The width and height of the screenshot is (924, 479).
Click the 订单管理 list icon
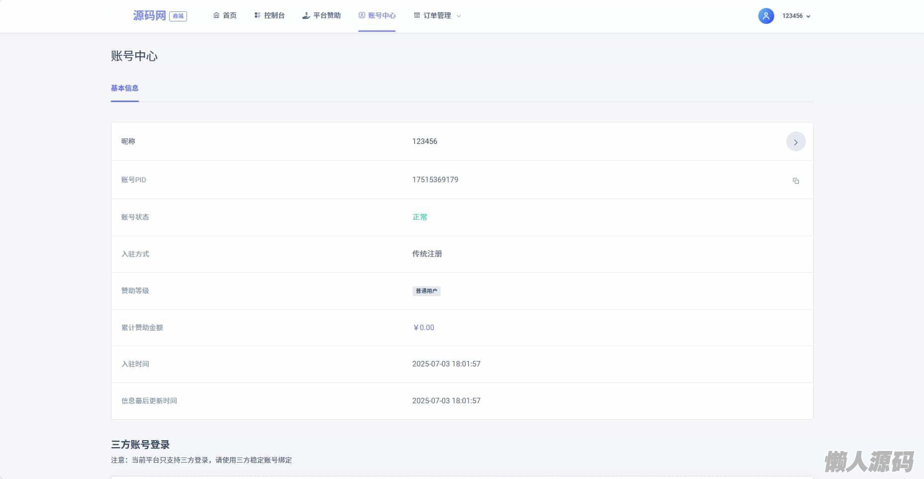417,15
